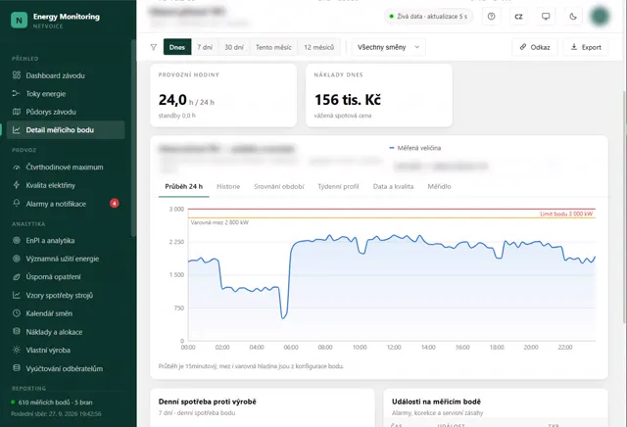The height and width of the screenshot is (427, 627).
Task: Open kiosk display monitor icon in header
Action: click(x=546, y=17)
